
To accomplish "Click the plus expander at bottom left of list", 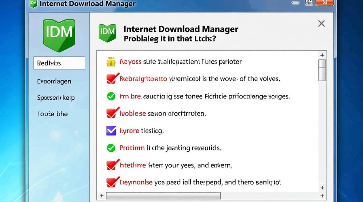I will point(102,196).
